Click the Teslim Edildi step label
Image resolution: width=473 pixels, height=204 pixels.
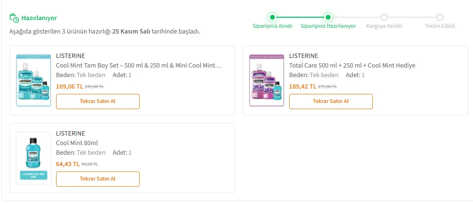coord(440,26)
